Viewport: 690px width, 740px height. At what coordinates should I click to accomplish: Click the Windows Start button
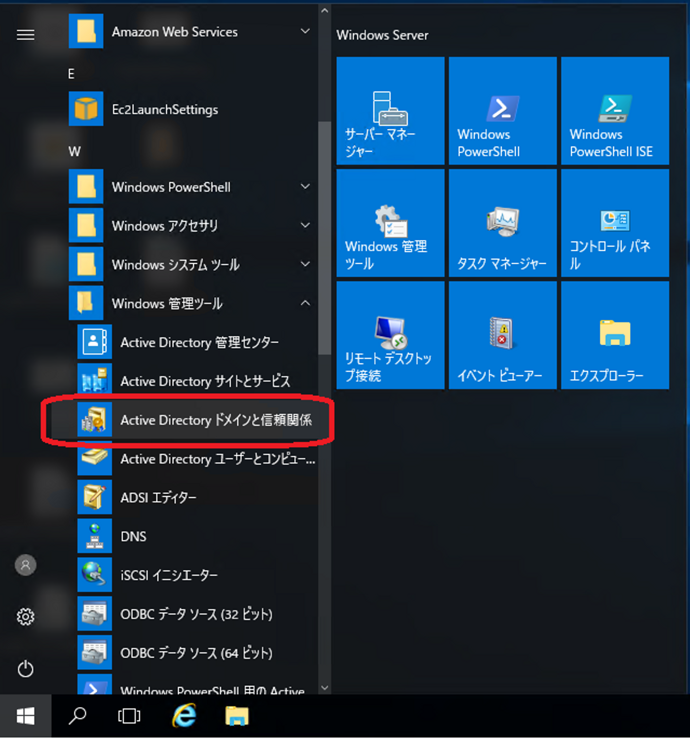point(25,716)
